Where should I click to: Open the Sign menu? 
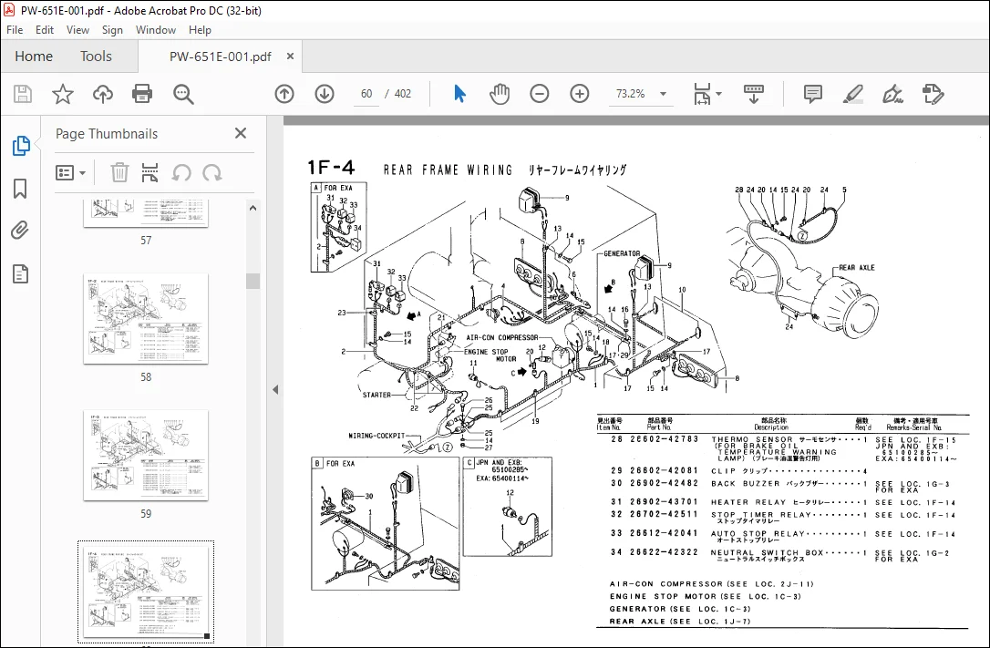[x=112, y=30]
